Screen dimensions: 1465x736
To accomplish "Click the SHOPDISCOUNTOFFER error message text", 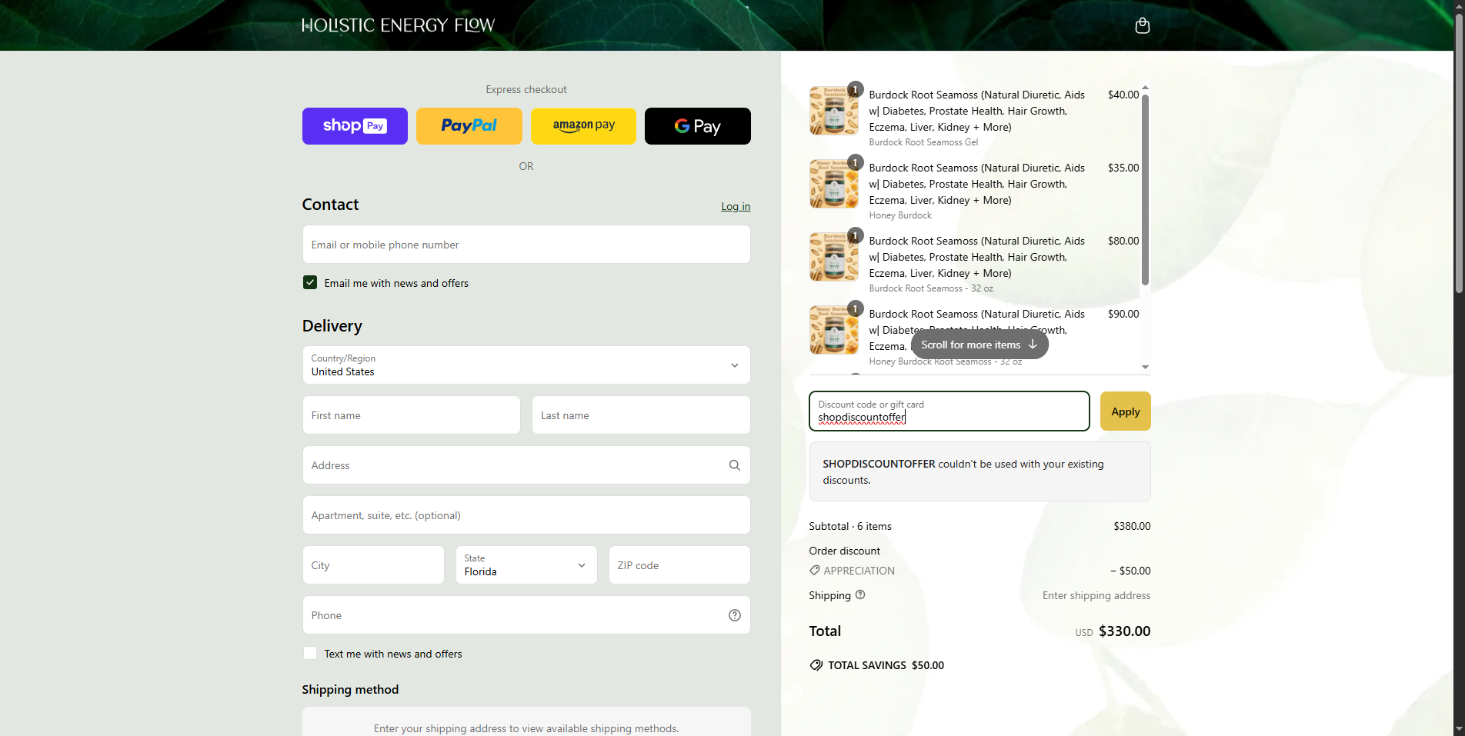I will click(x=963, y=472).
